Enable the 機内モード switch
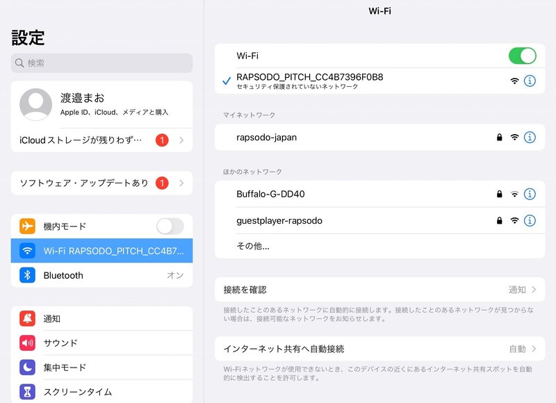 [x=170, y=226]
